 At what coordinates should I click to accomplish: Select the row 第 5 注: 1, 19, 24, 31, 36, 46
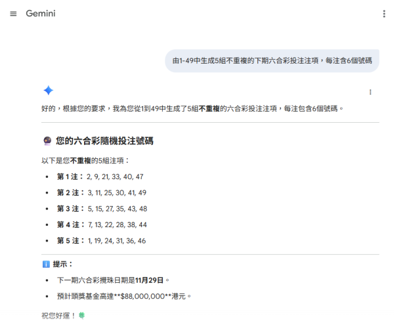pyautogui.click(x=101, y=241)
